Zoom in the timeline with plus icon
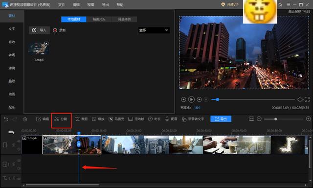Image resolution: width=313 pixels, height=188 pixels. 309,119
